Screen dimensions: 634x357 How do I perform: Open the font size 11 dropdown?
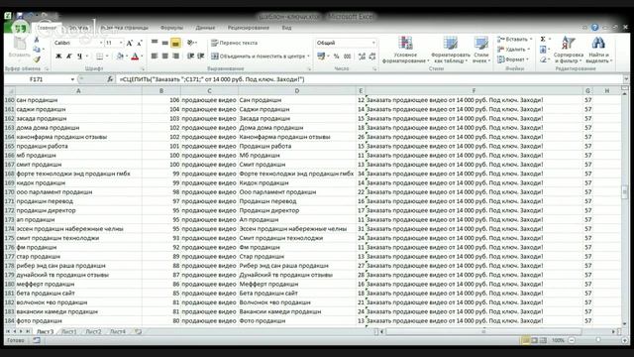[x=121, y=43]
